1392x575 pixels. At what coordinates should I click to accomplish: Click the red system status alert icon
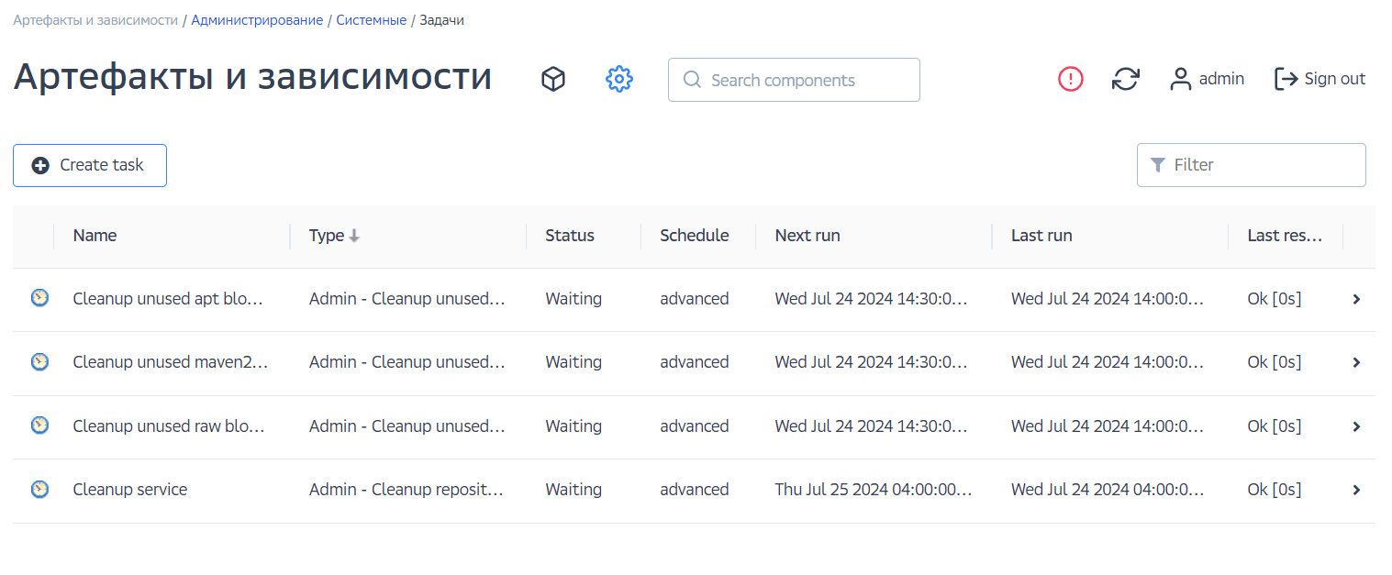(x=1071, y=79)
